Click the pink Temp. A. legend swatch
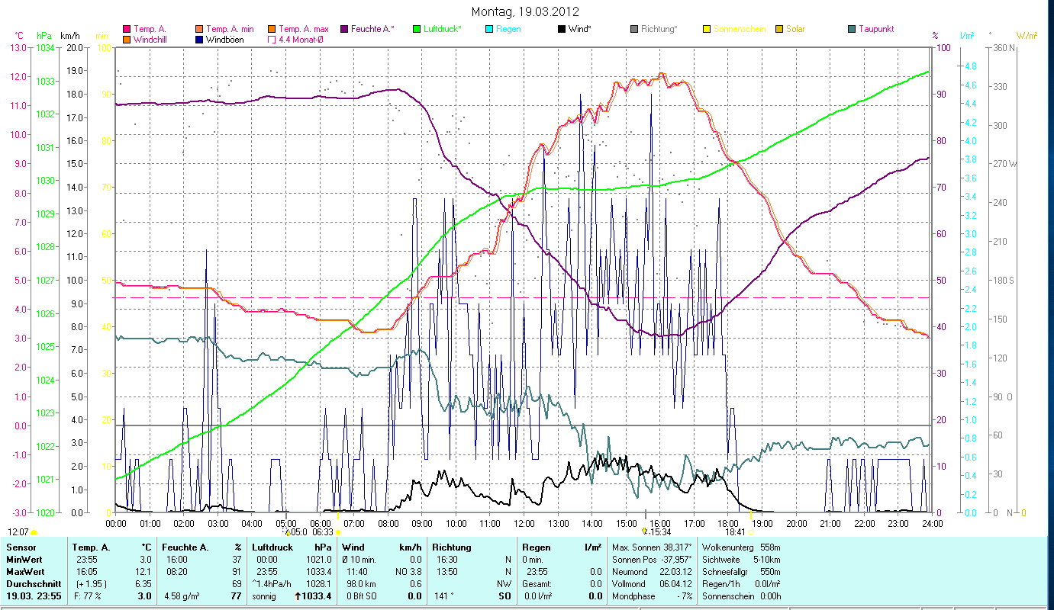This screenshot has height=610, width=1054. point(126,29)
